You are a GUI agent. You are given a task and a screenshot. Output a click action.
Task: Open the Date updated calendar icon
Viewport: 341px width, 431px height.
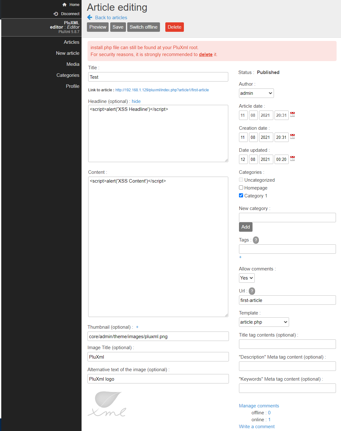pyautogui.click(x=293, y=159)
